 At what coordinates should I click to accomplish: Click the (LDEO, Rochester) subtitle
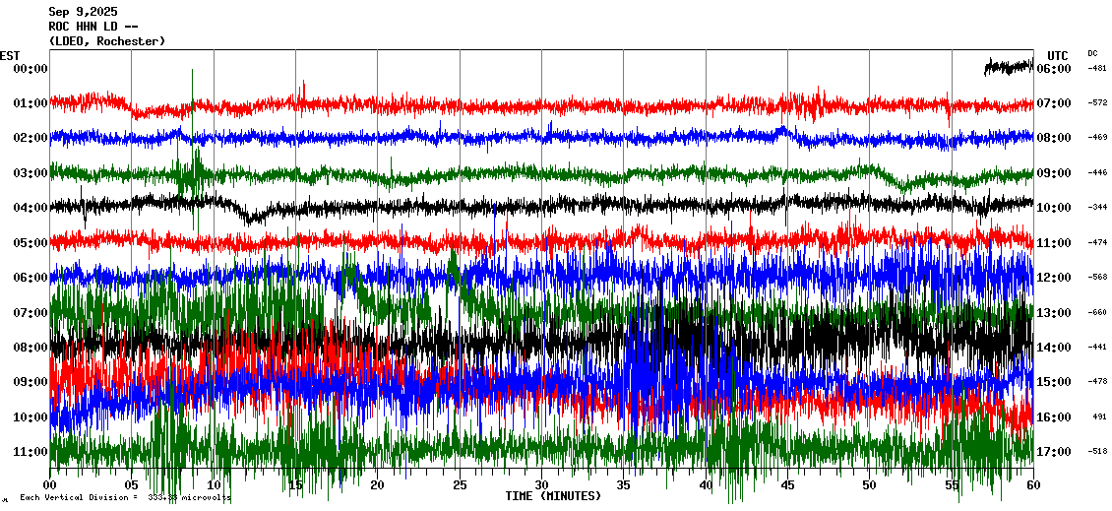click(x=106, y=41)
